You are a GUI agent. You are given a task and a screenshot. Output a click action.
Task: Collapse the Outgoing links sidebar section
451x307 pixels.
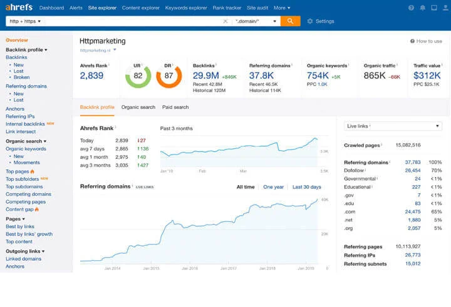pos(25,251)
